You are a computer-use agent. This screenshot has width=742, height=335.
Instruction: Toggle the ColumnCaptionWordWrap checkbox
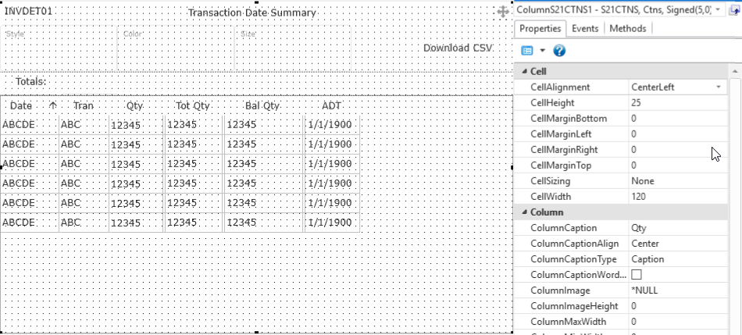pos(636,275)
